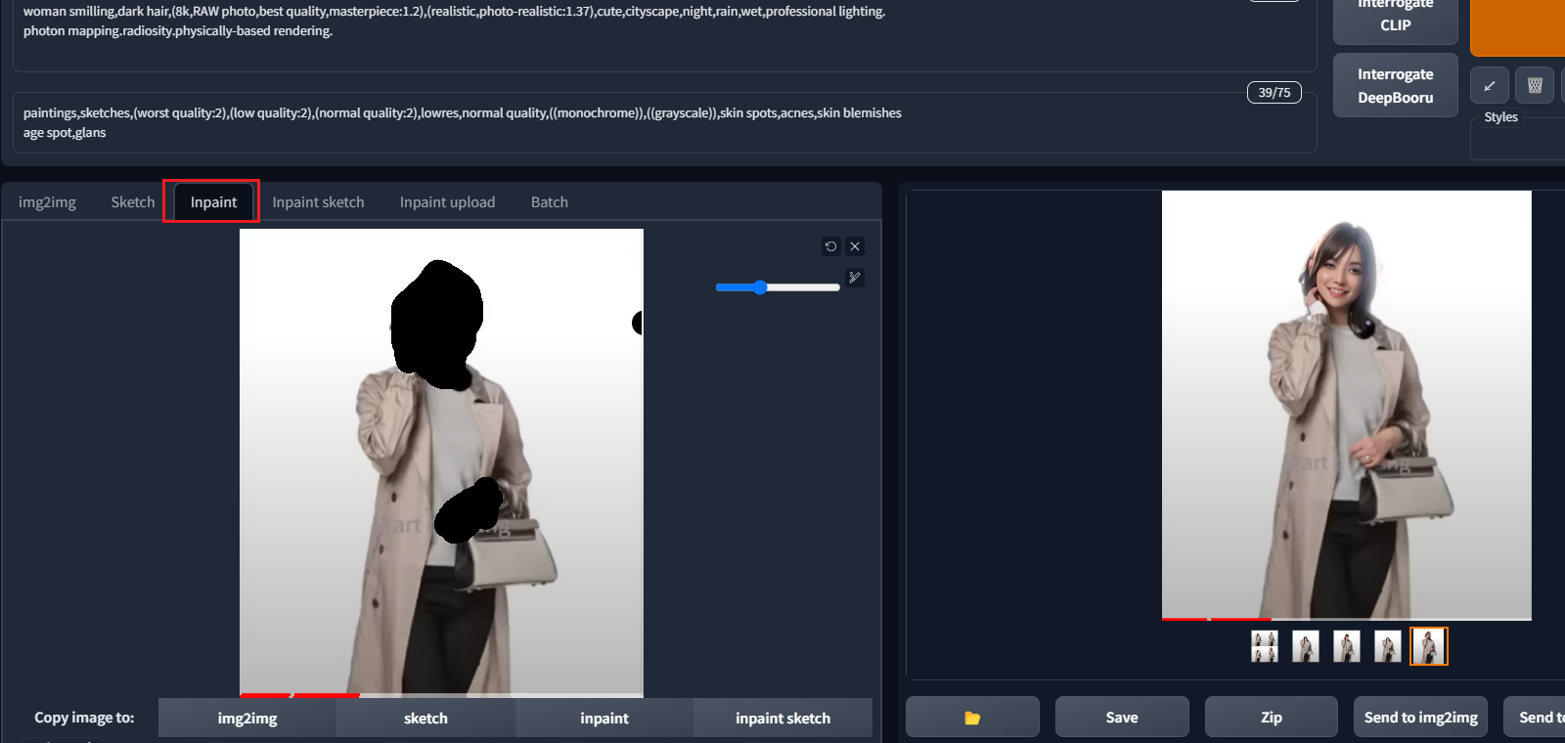Undo the last mask brush stroke
This screenshot has width=1565, height=743.
[x=830, y=246]
